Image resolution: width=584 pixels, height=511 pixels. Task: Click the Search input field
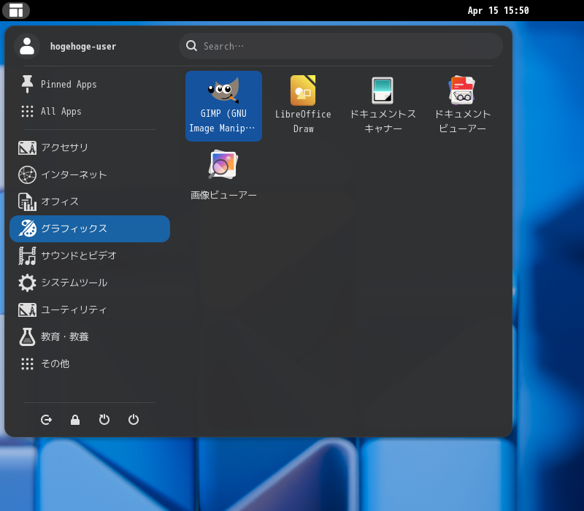click(x=341, y=46)
